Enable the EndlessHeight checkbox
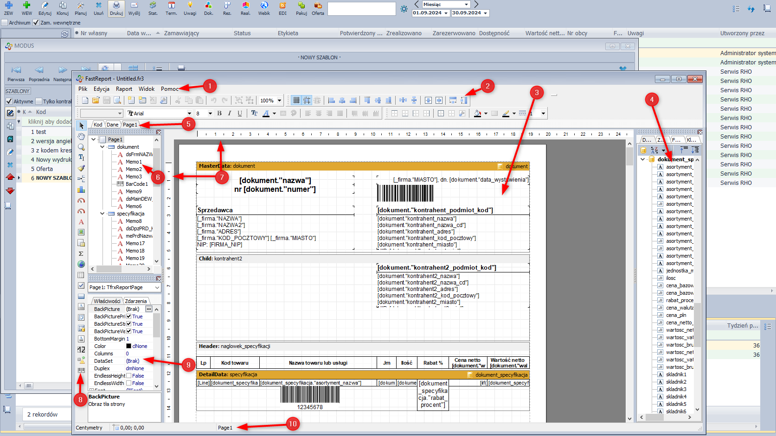This screenshot has width=776, height=436. click(129, 376)
